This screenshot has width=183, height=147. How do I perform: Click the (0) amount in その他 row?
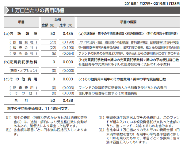click(54, 93)
